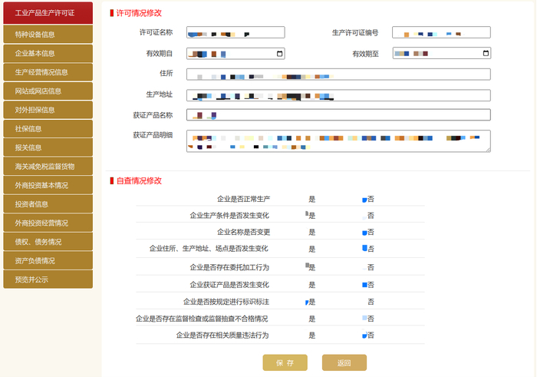Select 否 for 企业获证产品是否发生变化
The height and width of the screenshot is (377, 537).
pos(364,285)
